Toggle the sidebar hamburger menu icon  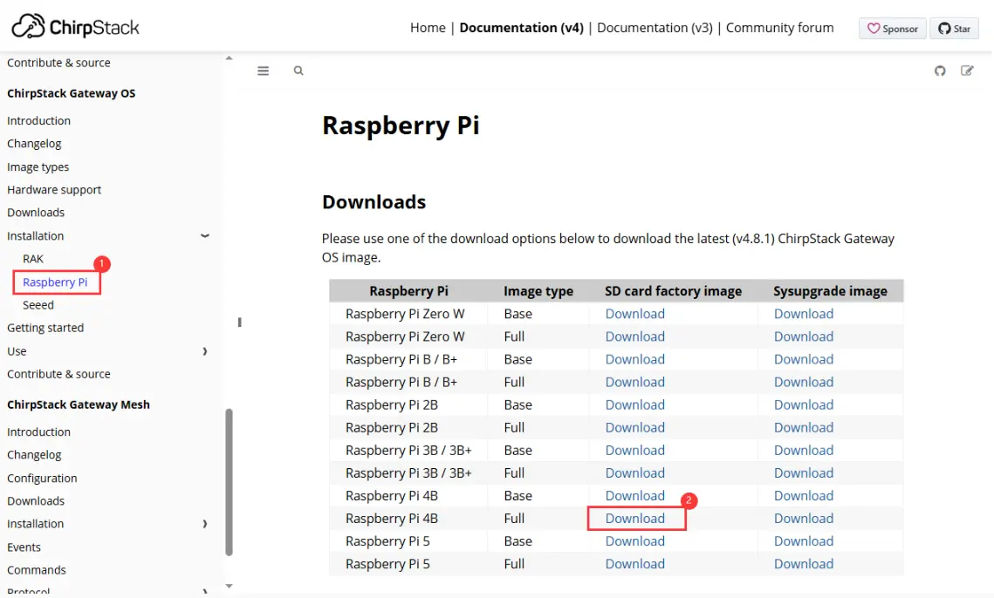click(x=263, y=71)
